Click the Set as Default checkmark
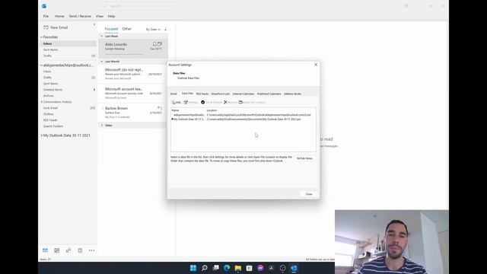This screenshot has width=487, height=274. [203, 102]
